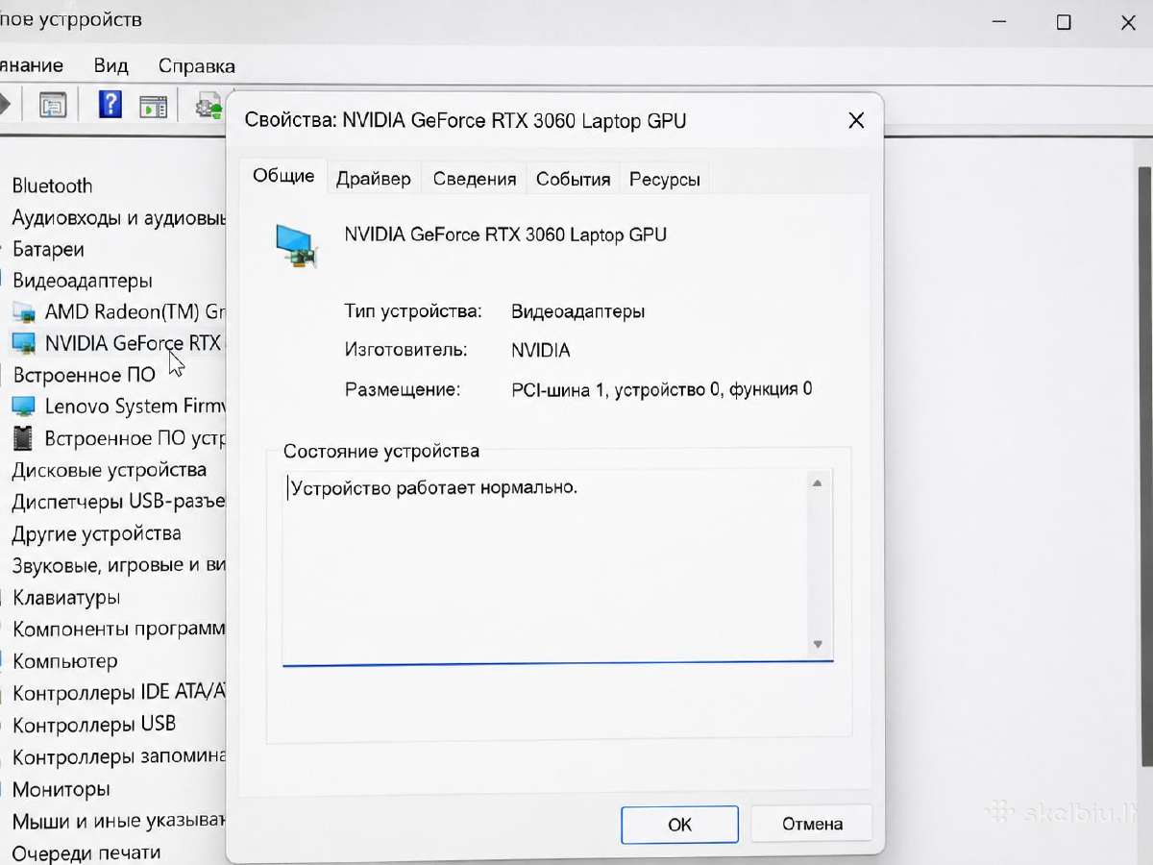The image size is (1153, 865).
Task: Confirm with the OK button
Action: pyautogui.click(x=680, y=824)
